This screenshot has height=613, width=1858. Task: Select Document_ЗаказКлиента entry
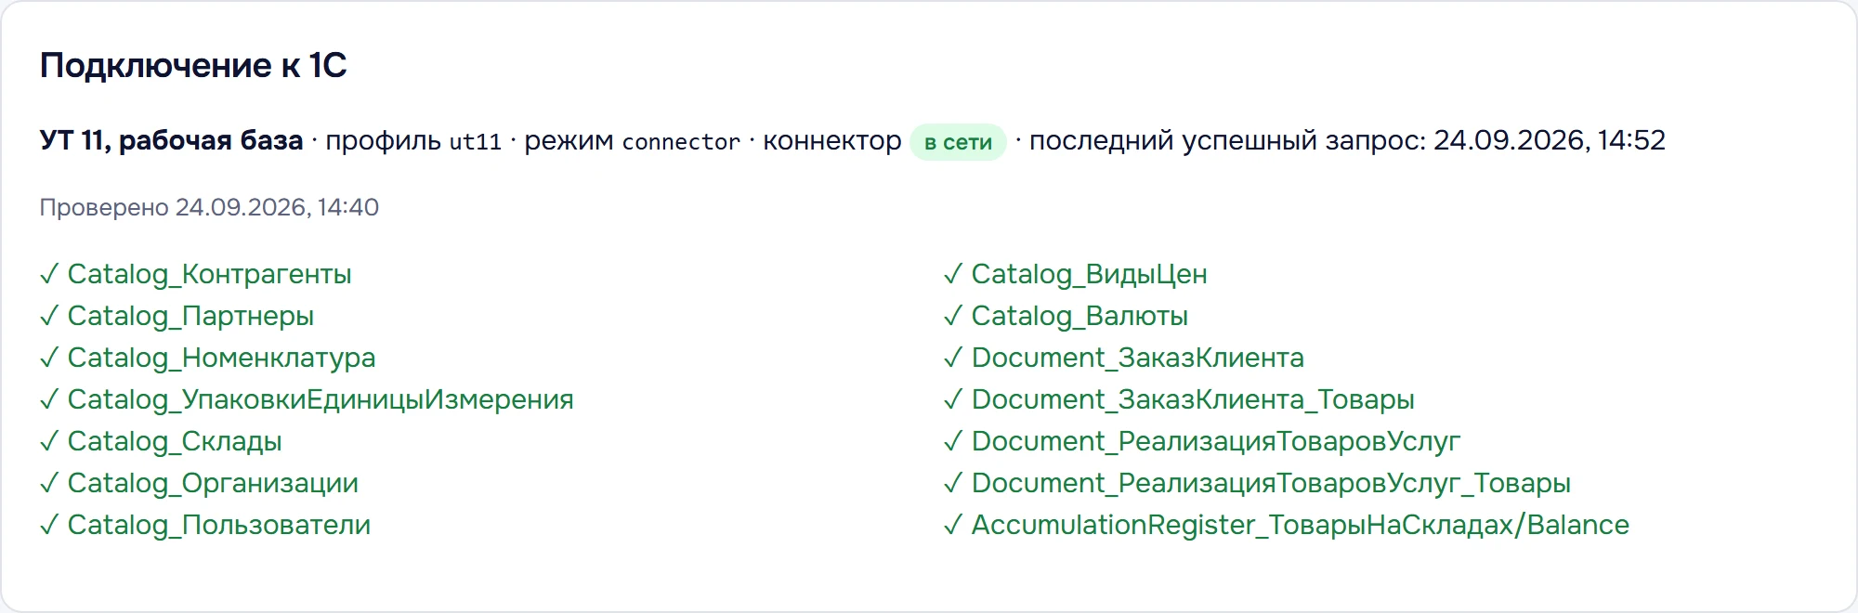point(1123,358)
